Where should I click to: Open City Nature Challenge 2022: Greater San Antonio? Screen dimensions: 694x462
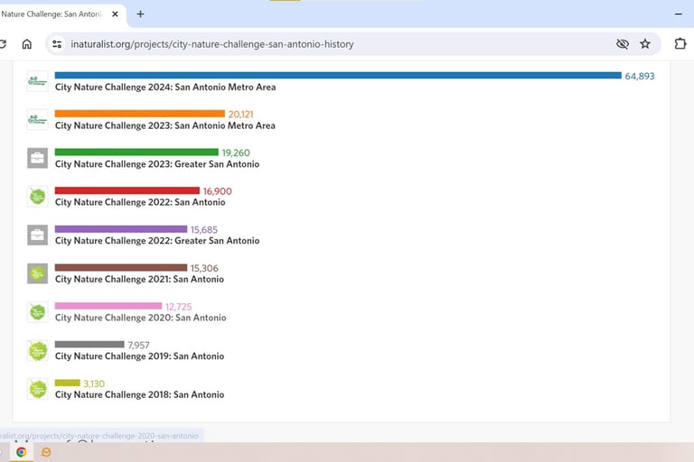point(157,241)
